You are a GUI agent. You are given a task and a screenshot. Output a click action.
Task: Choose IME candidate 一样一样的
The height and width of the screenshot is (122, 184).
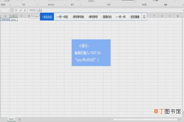62,17
